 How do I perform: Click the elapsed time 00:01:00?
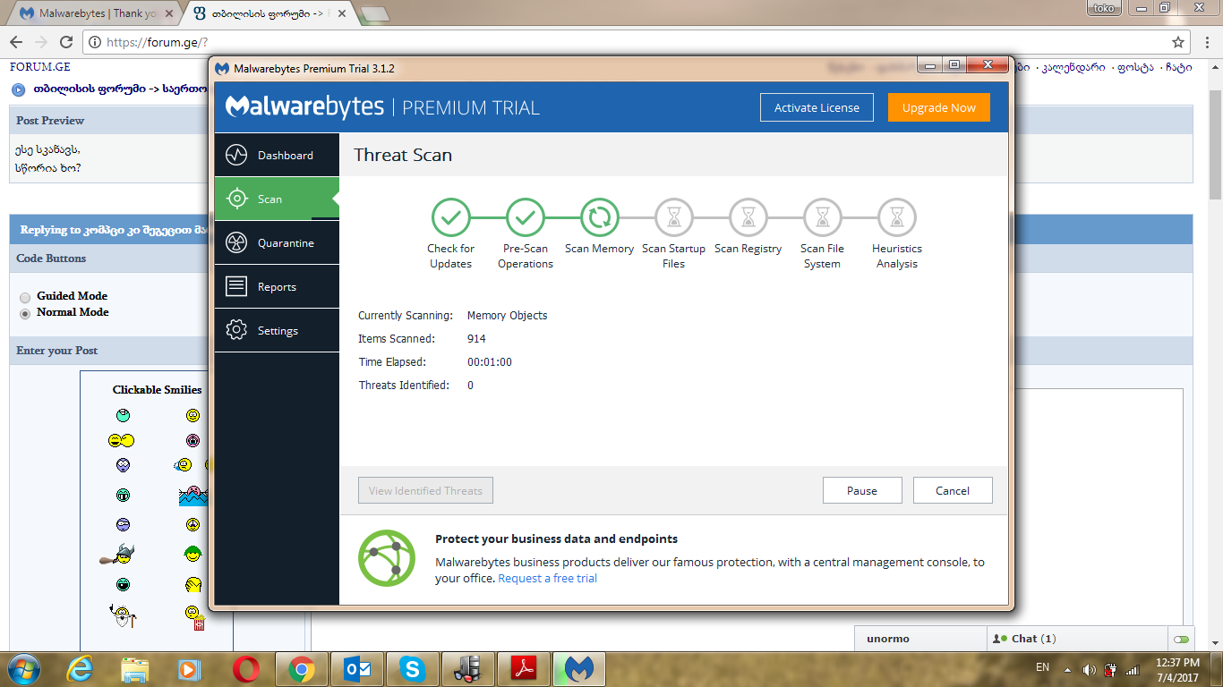[490, 362]
